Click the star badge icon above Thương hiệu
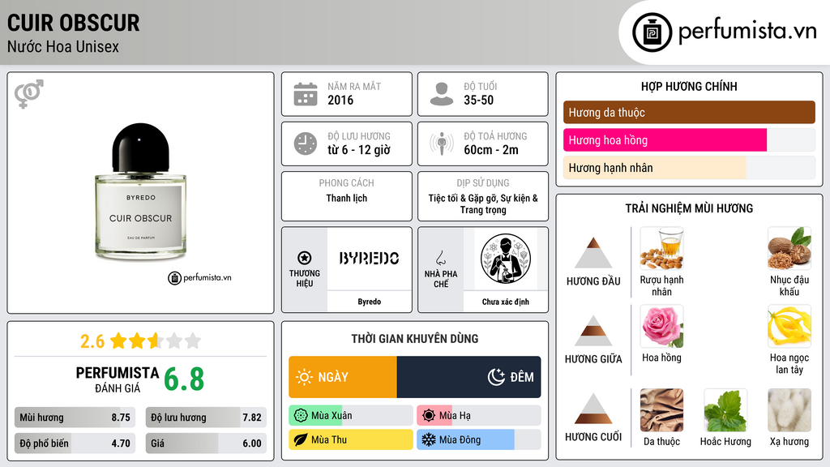This screenshot has width=830, height=467. tap(305, 258)
